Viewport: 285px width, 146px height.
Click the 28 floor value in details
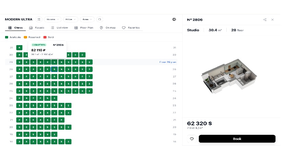(x=237, y=30)
